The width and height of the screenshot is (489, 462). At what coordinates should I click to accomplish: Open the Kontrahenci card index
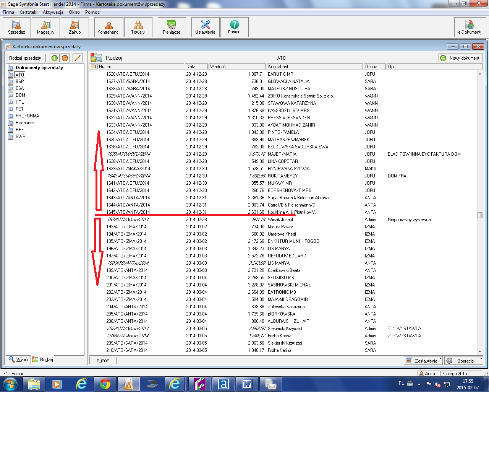pyautogui.click(x=108, y=27)
